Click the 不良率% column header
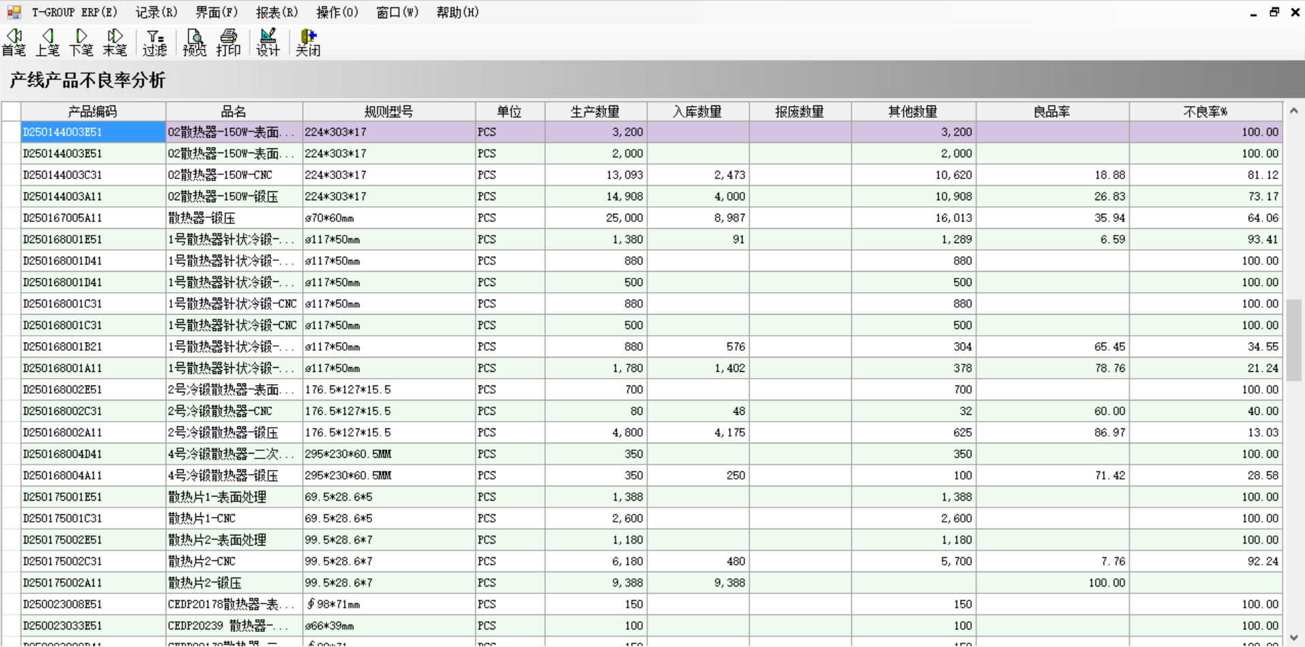Image resolution: width=1305 pixels, height=647 pixels. tap(1206, 112)
